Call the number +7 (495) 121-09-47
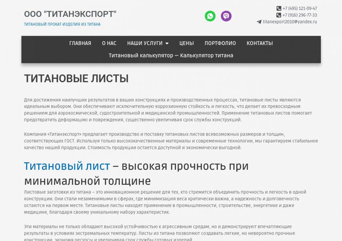This screenshot has width=342, height=241. pos(300,8)
